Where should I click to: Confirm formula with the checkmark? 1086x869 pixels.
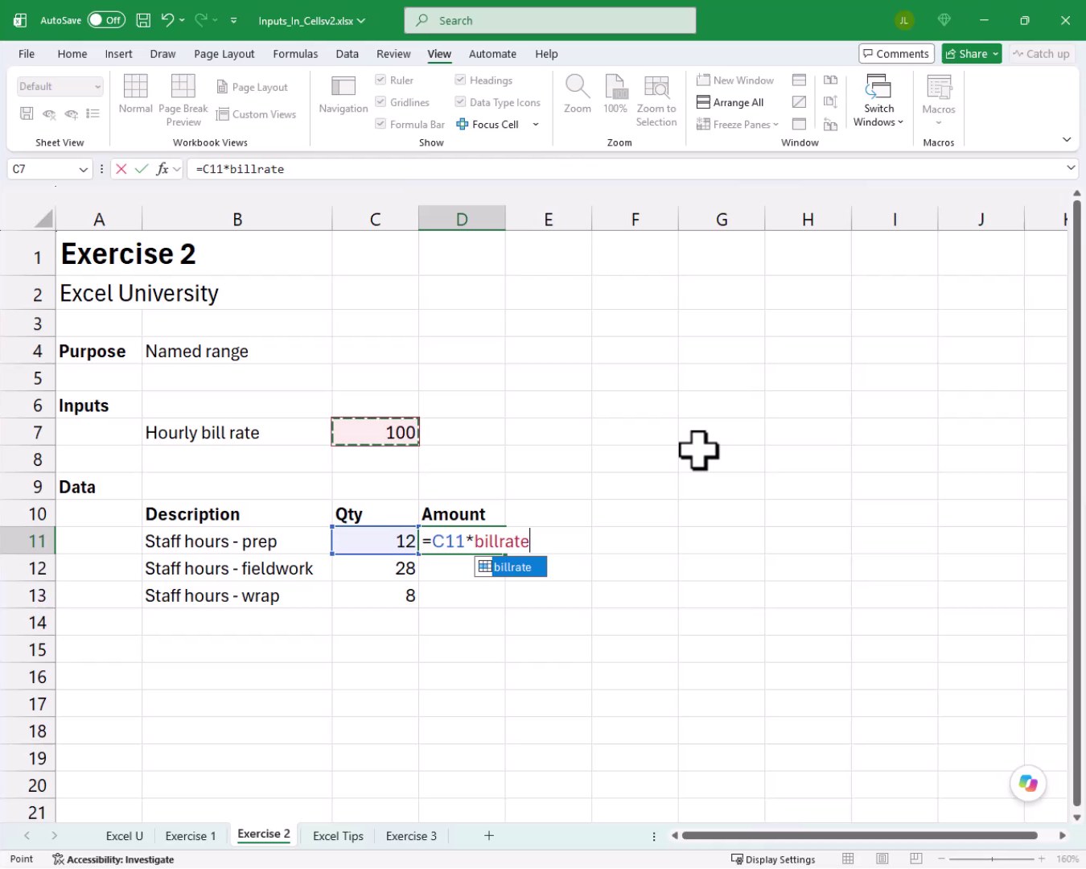click(x=142, y=169)
